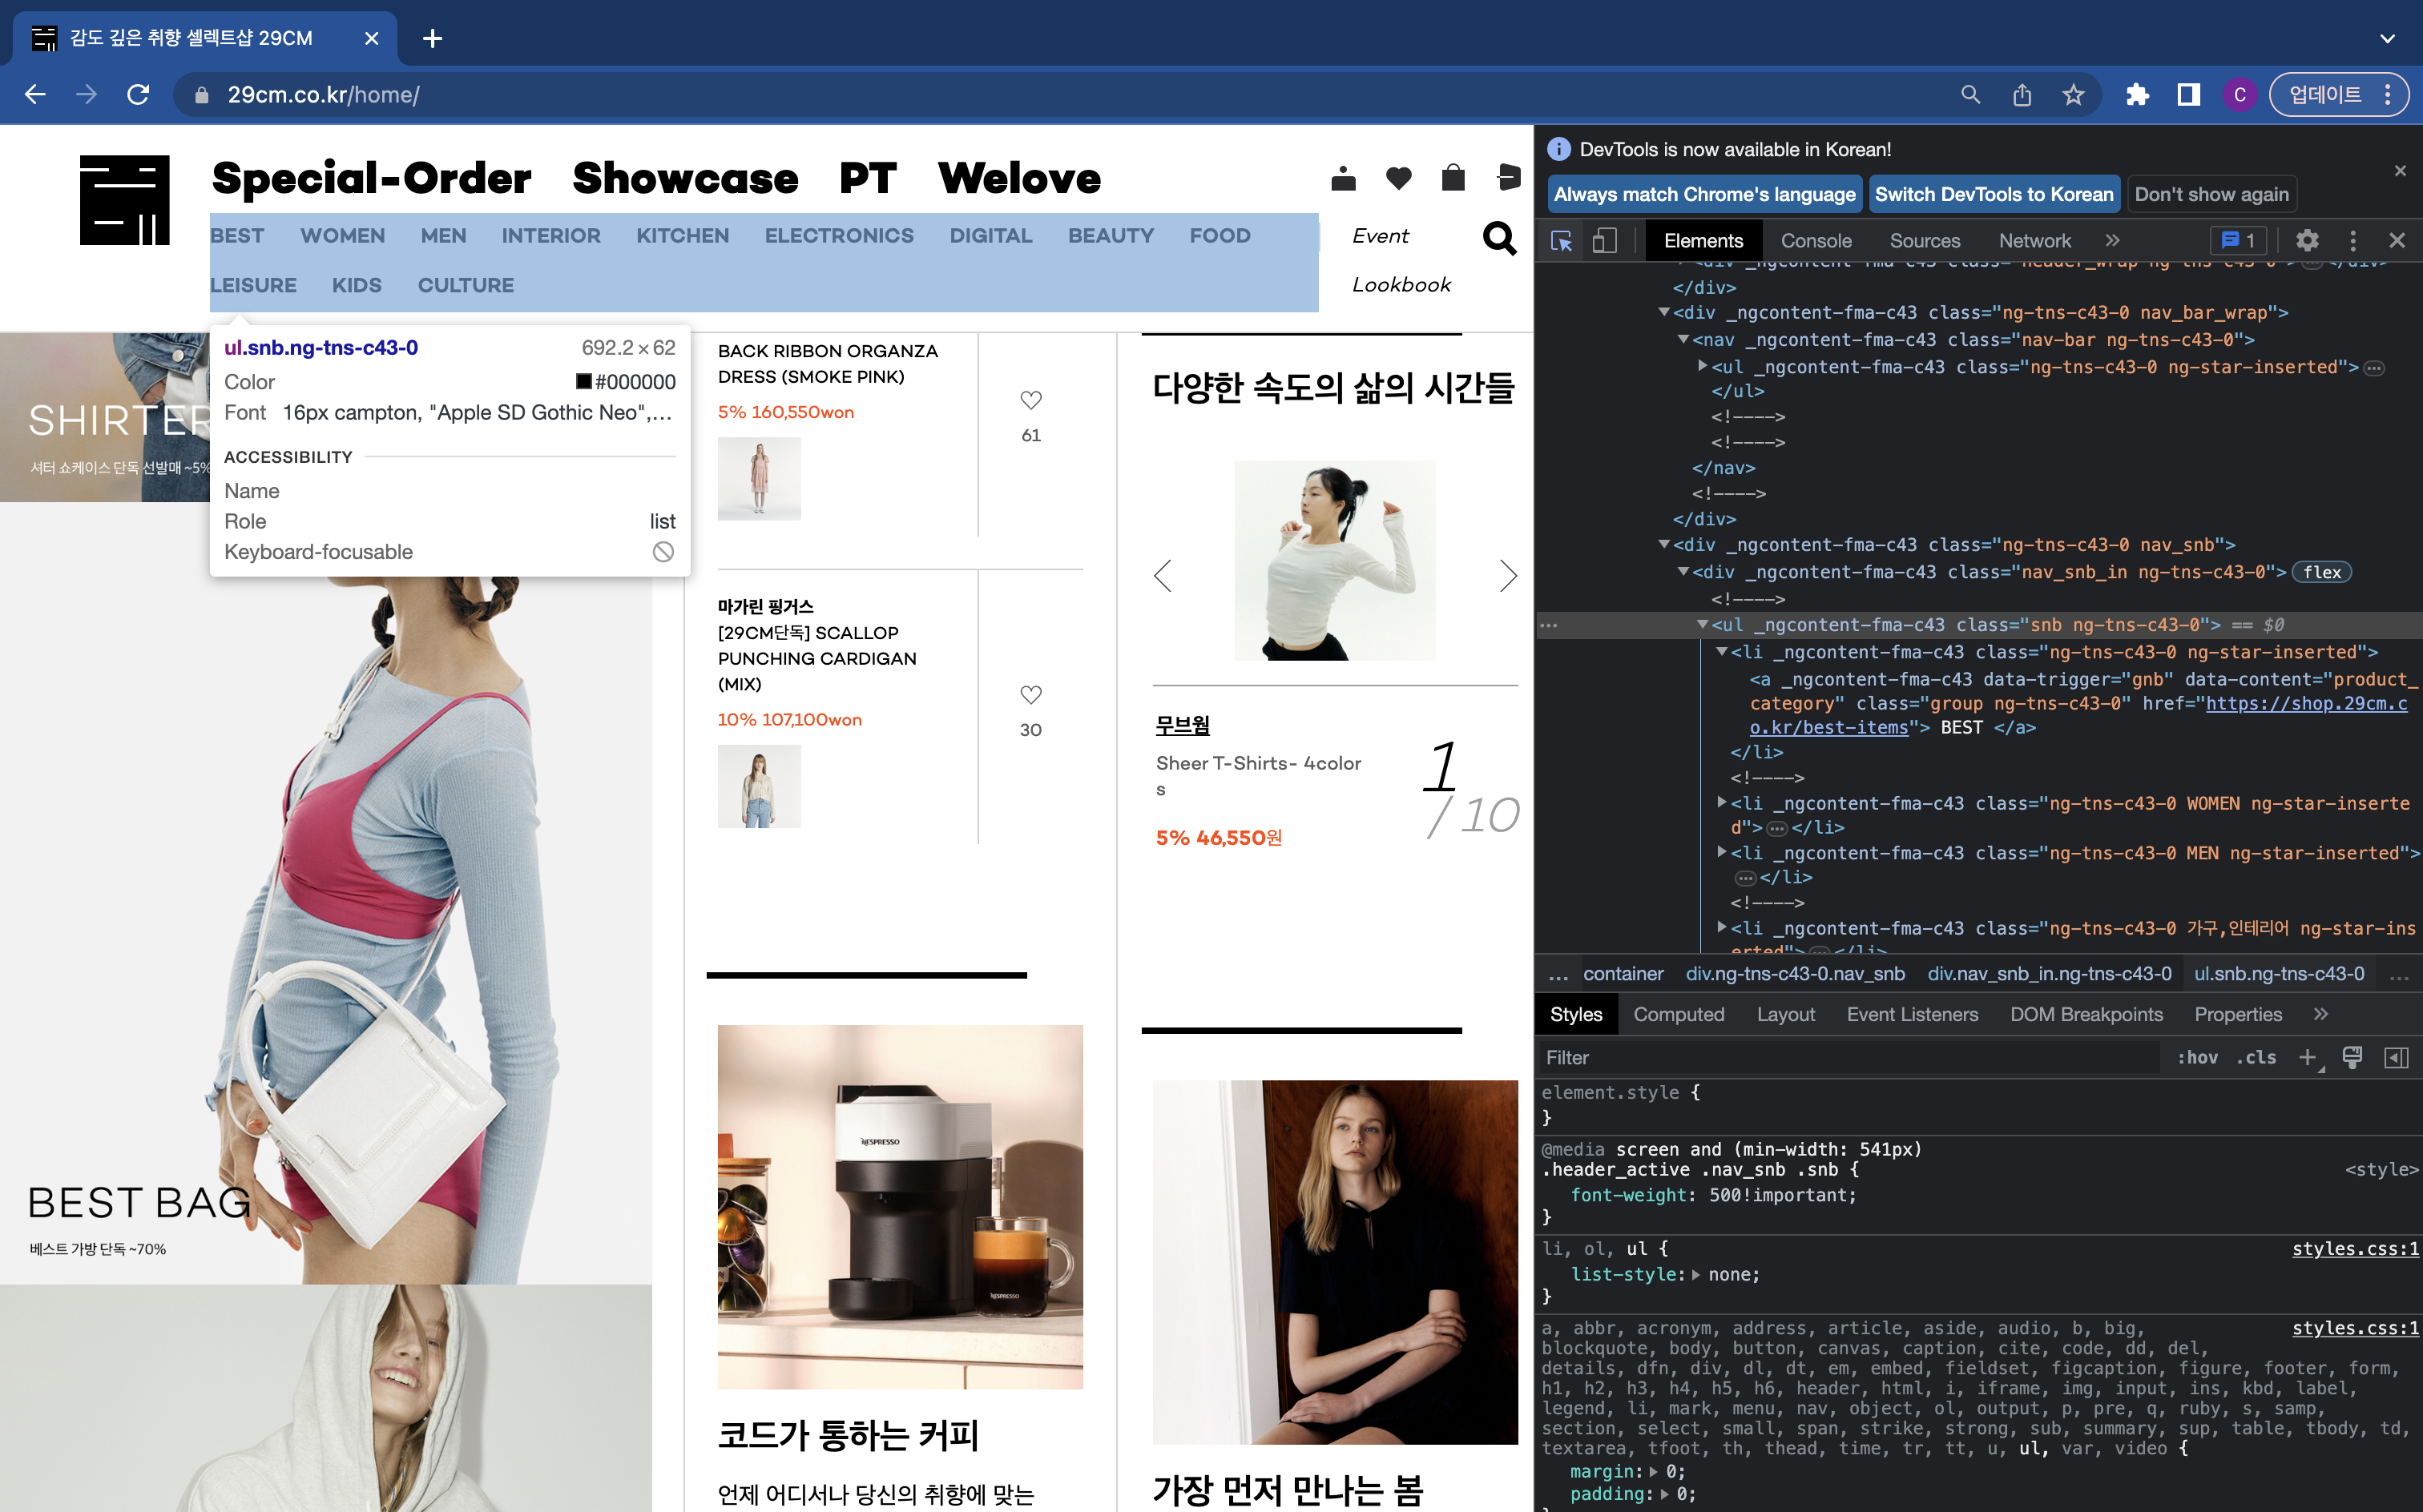Expand the WOMEN li node in Elements
2423x1512 pixels.
pyautogui.click(x=1721, y=802)
